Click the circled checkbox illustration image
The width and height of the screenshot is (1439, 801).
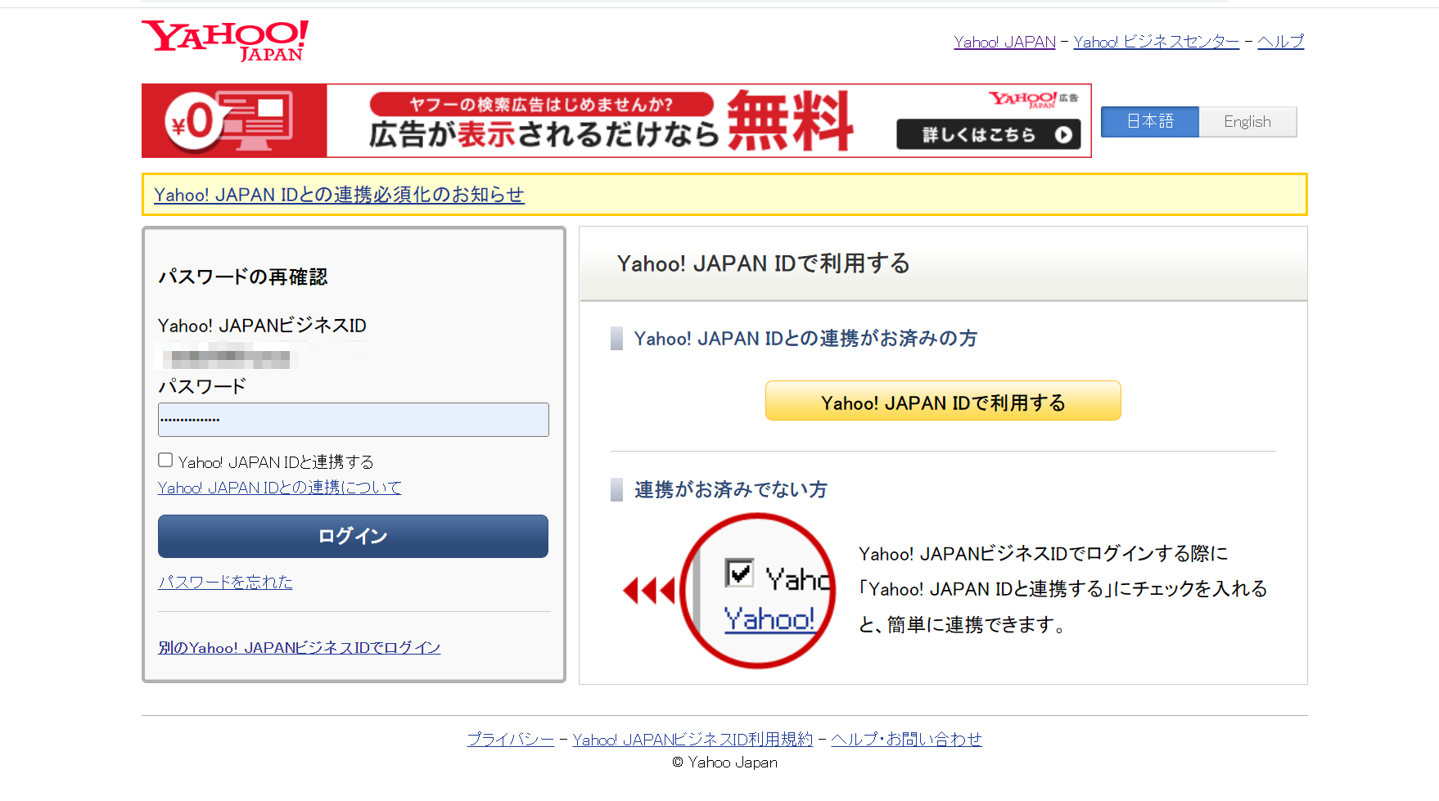tap(758, 591)
